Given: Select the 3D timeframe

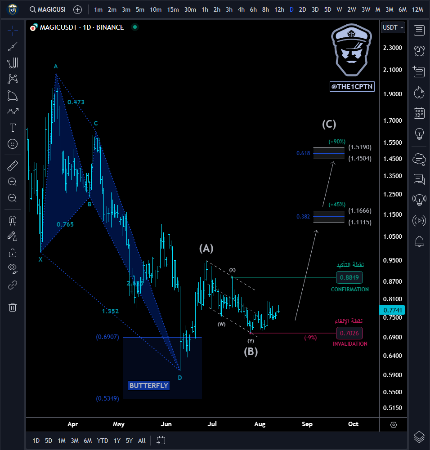Looking at the screenshot, I should [x=315, y=10].
